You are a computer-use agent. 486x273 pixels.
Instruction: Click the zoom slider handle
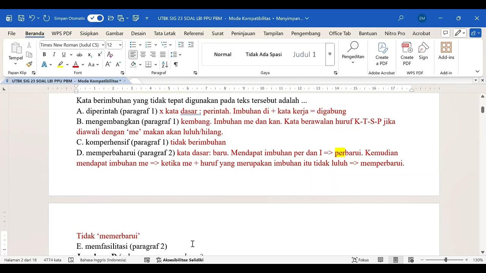[446, 260]
